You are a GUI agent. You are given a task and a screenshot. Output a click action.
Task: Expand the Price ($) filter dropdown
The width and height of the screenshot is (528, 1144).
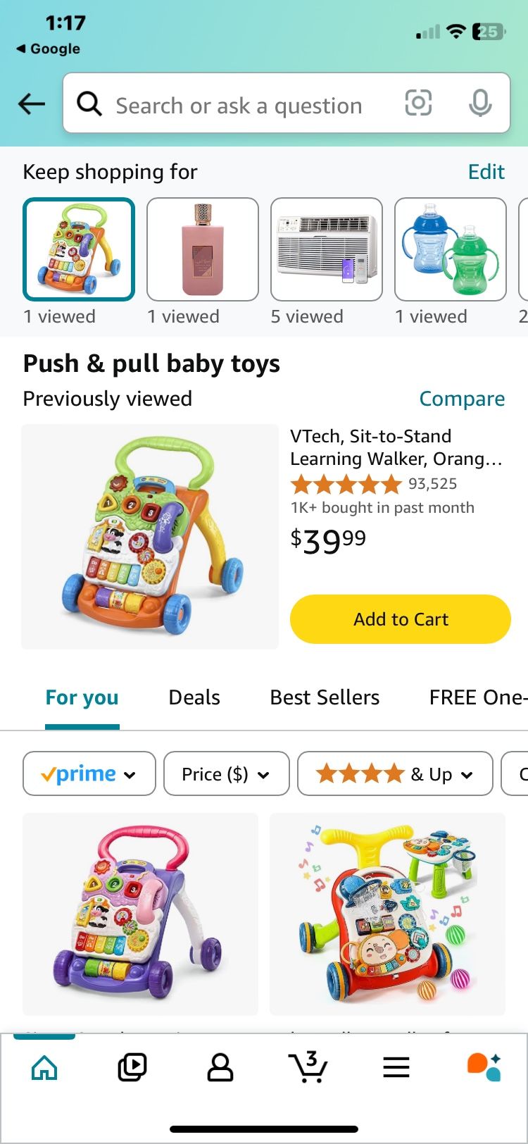click(226, 773)
